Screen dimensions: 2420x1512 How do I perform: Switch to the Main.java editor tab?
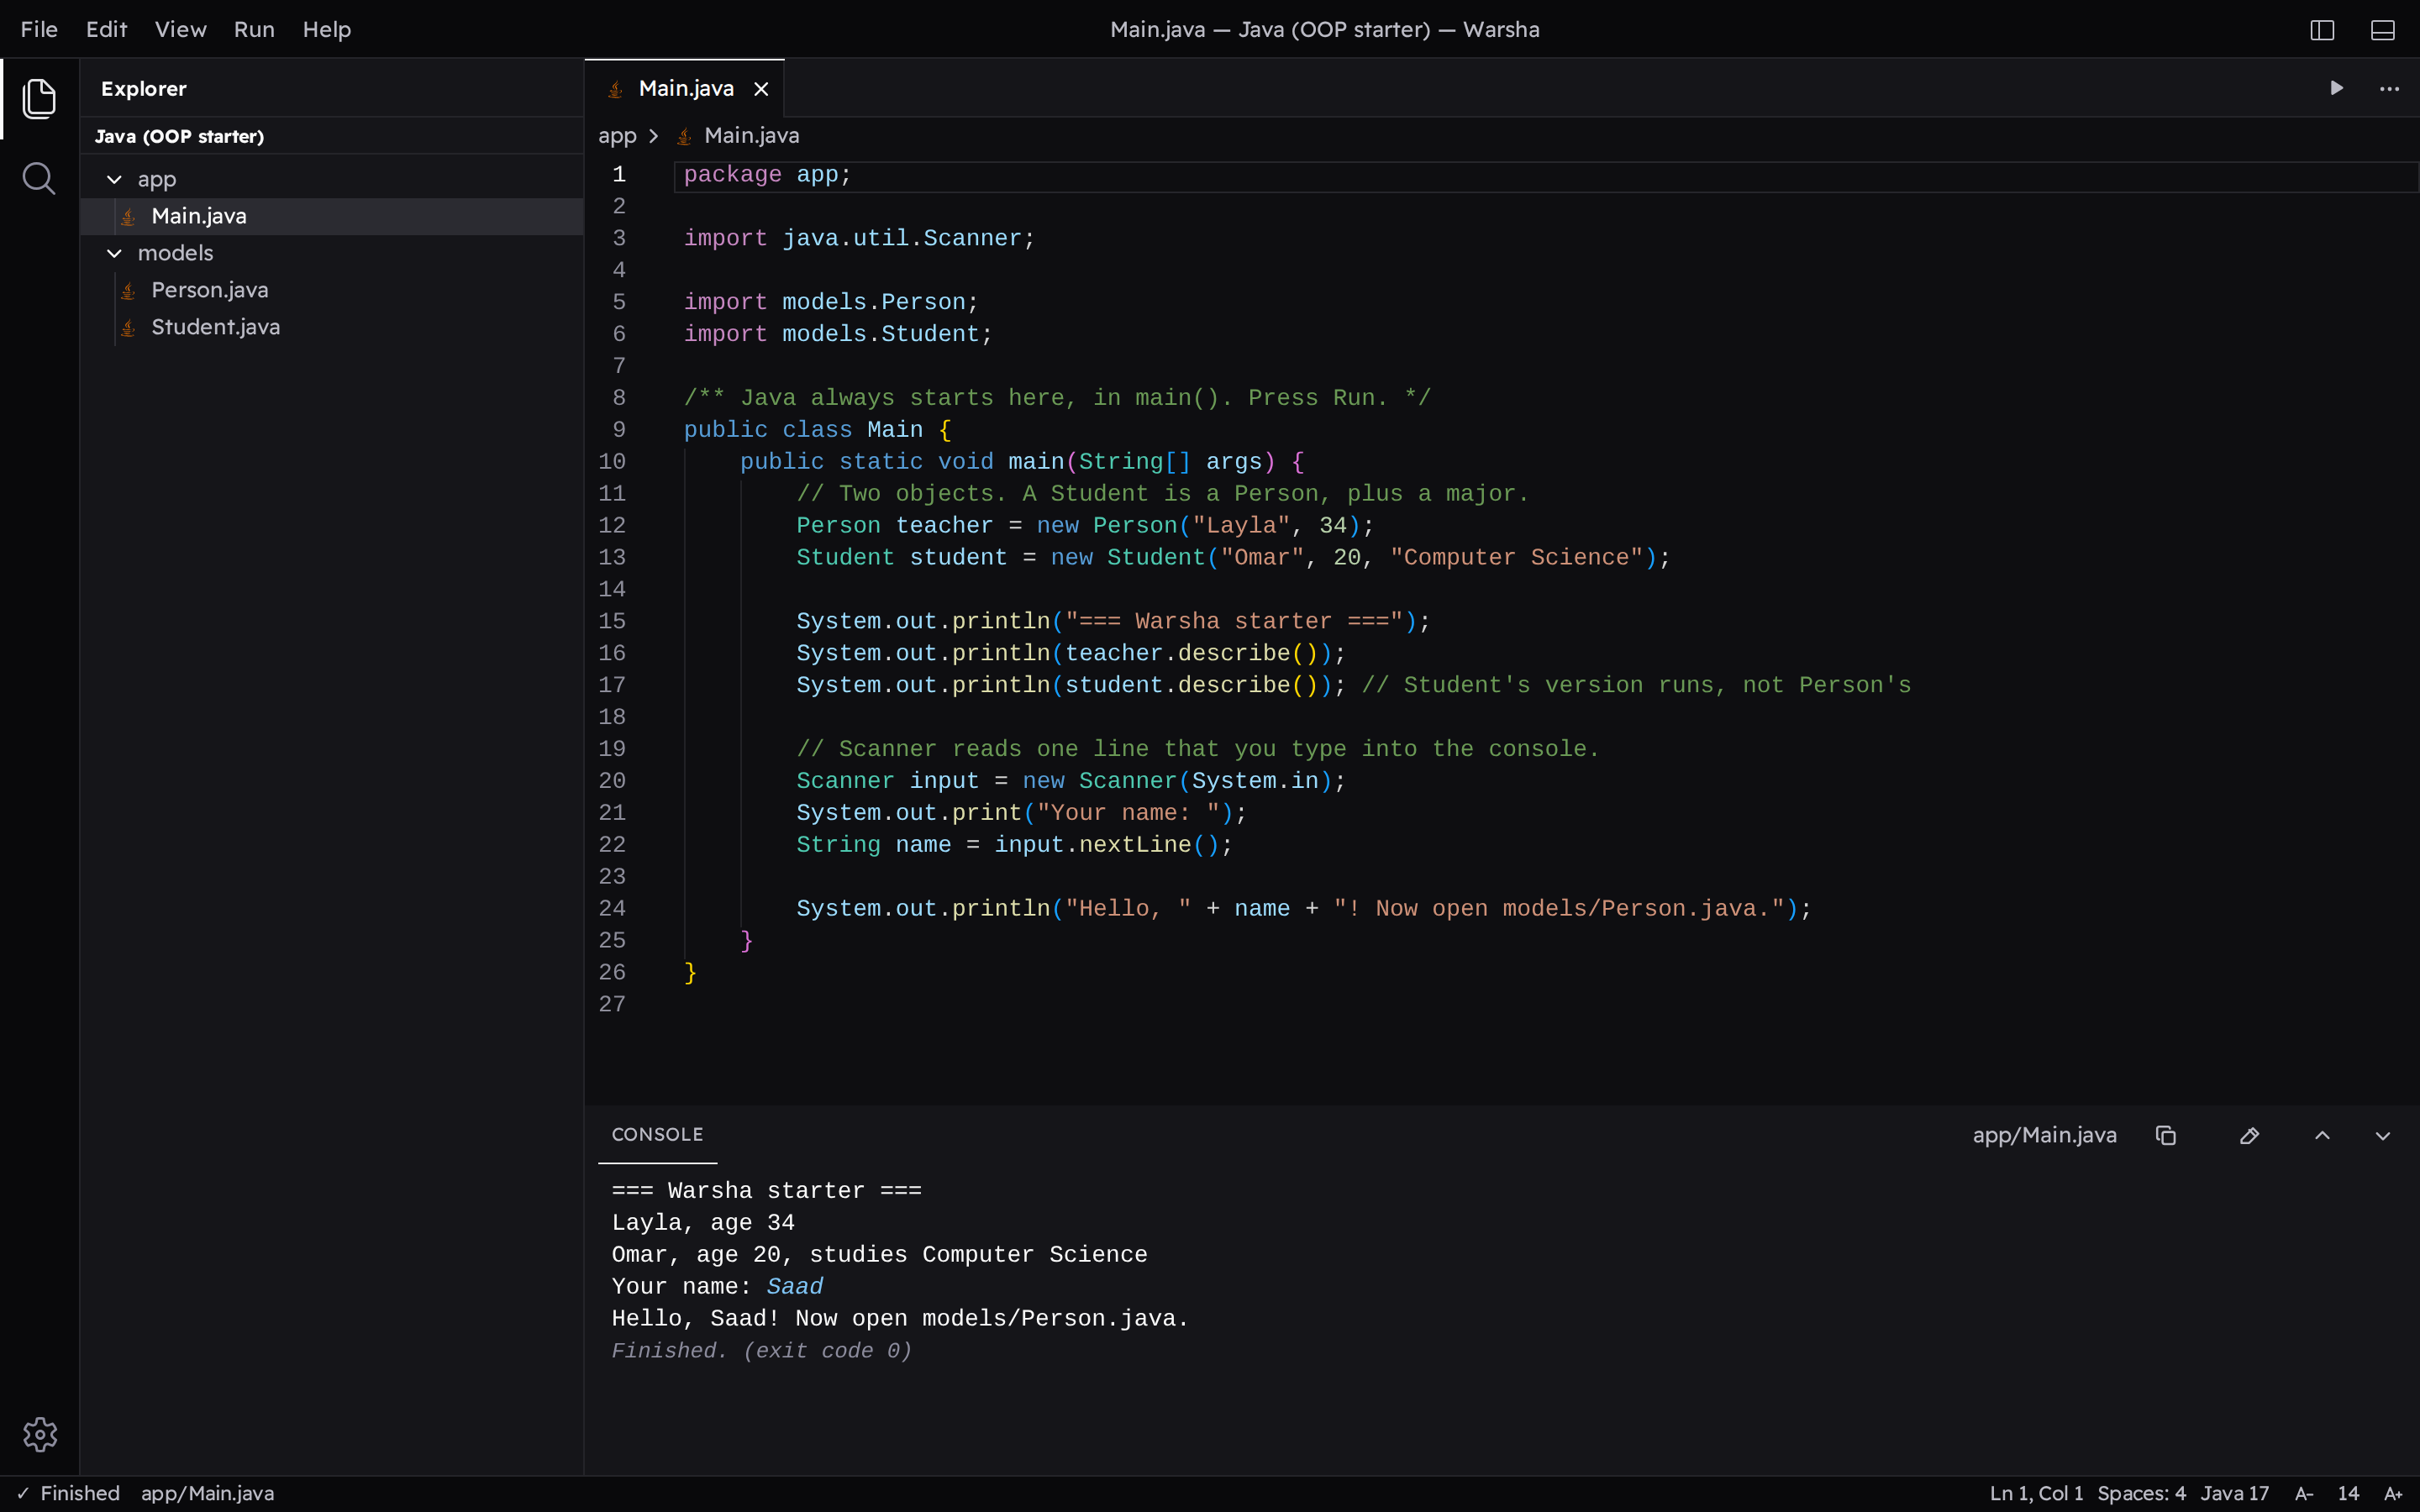tap(686, 89)
